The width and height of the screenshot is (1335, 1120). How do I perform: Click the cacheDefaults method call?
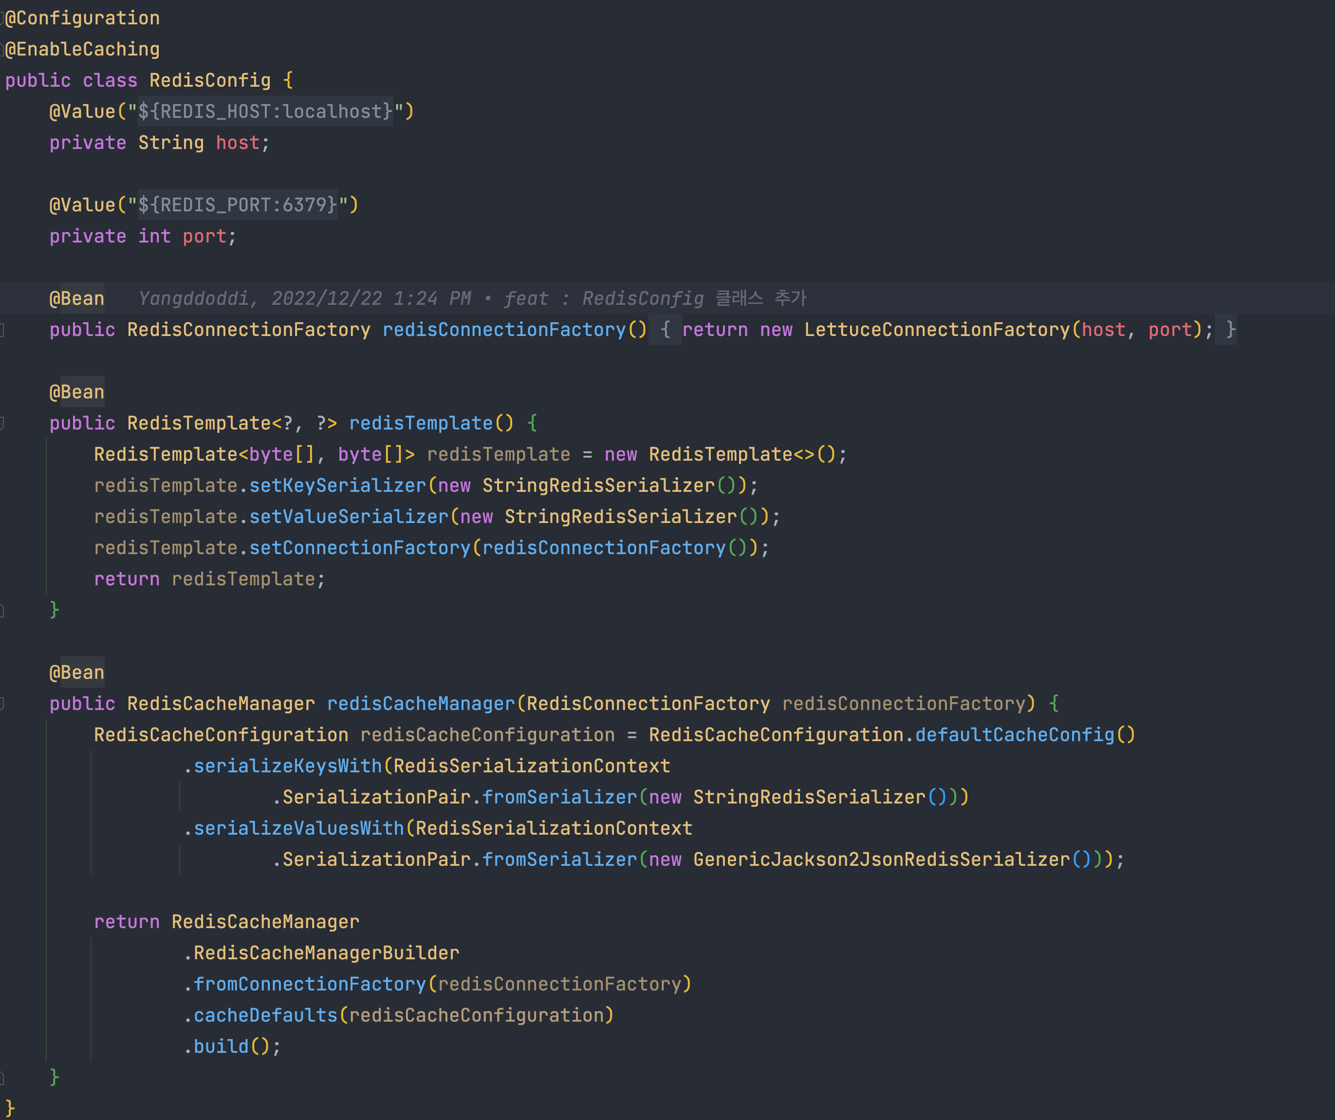[265, 1015]
